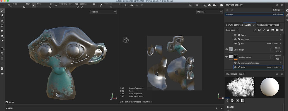Select the monkey anchor layer mask thumbnail

coord(236,57)
